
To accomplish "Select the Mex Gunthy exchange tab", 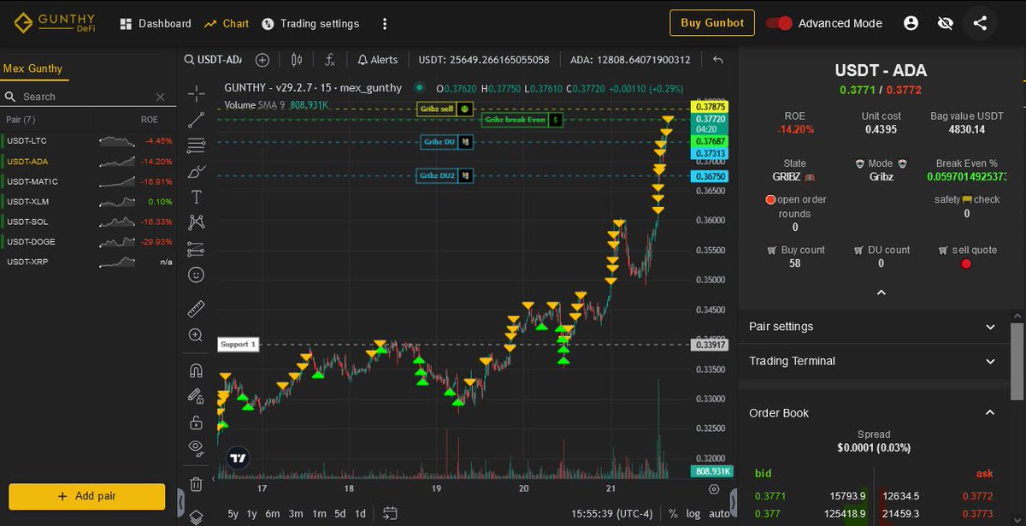I will (x=33, y=68).
